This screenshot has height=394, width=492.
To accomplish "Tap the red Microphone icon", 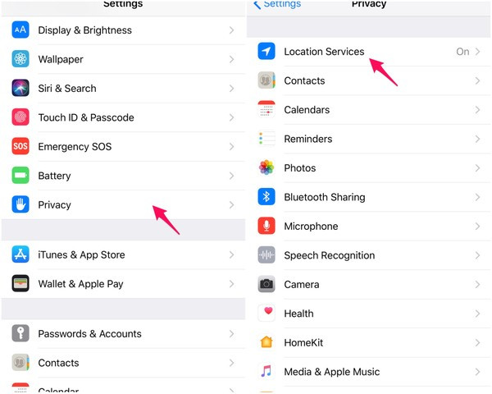I will coord(266,227).
